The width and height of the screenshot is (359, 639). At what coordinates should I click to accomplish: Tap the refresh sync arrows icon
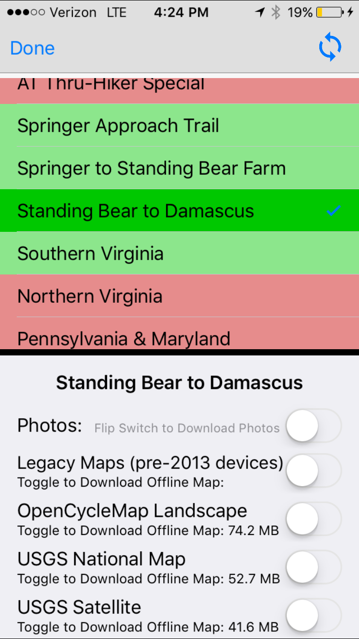[330, 48]
